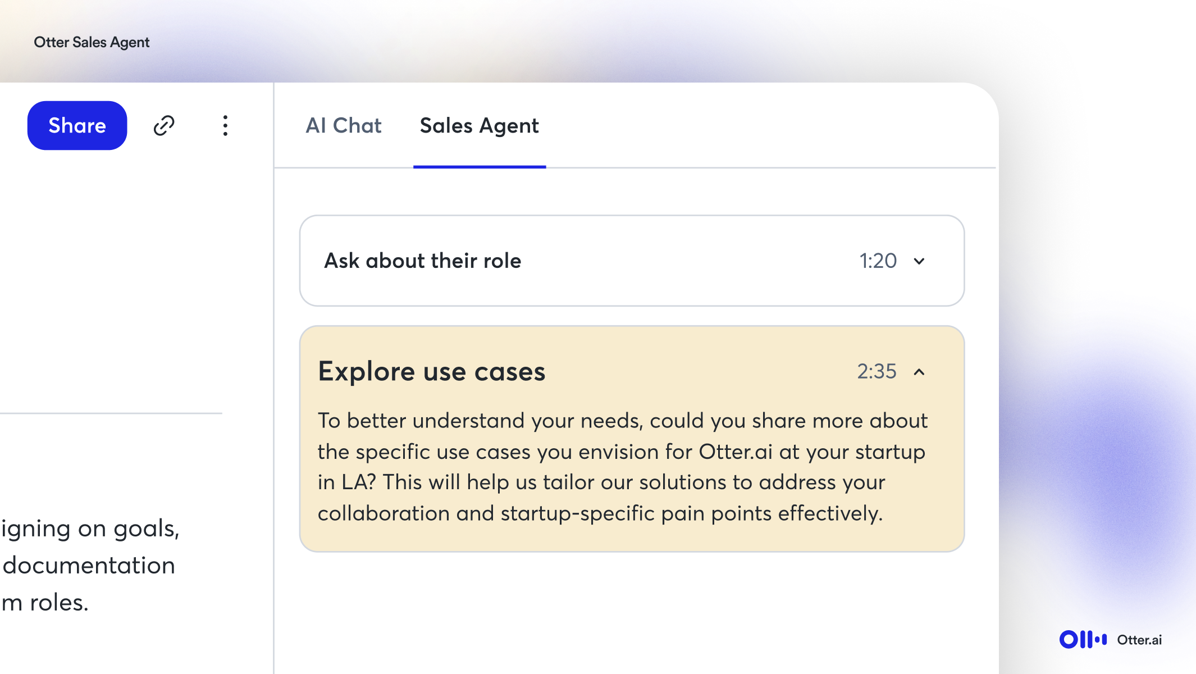Image resolution: width=1196 pixels, height=674 pixels.
Task: Click the Otter Sales Agent title text
Action: (x=92, y=42)
